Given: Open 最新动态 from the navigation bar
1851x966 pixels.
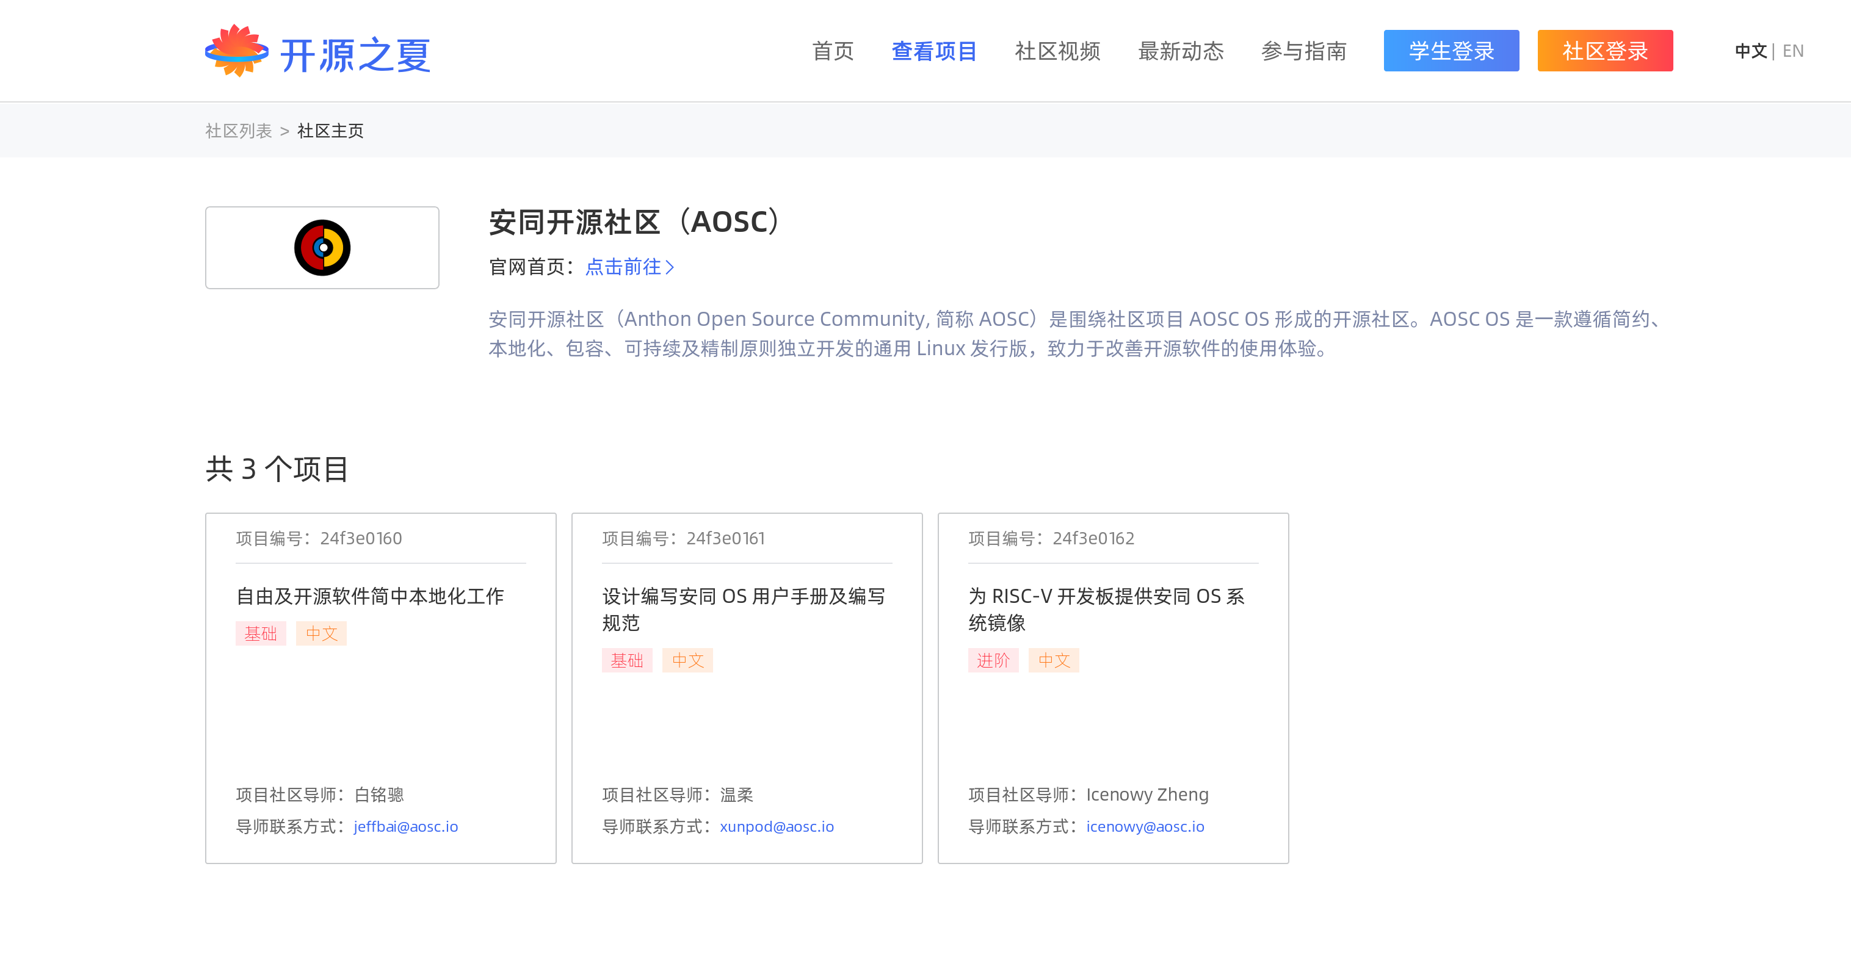Looking at the screenshot, I should click(x=1181, y=50).
